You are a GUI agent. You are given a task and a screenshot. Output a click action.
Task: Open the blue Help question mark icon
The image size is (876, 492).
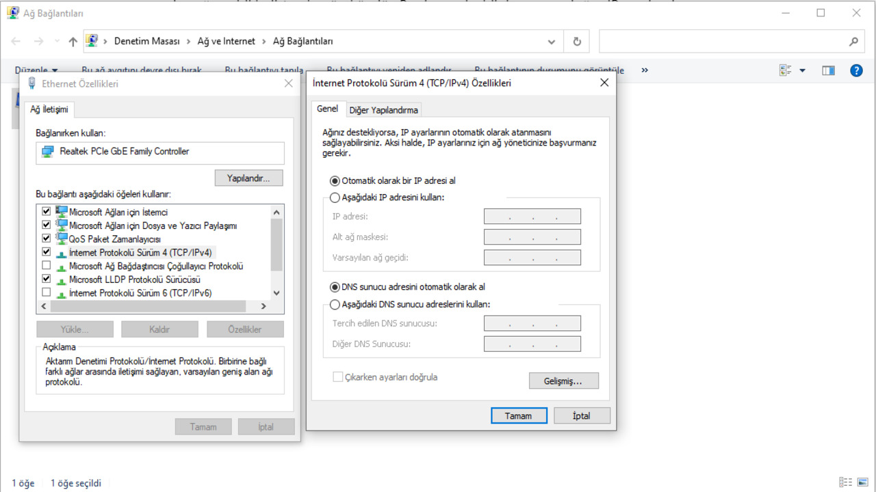[x=855, y=70]
